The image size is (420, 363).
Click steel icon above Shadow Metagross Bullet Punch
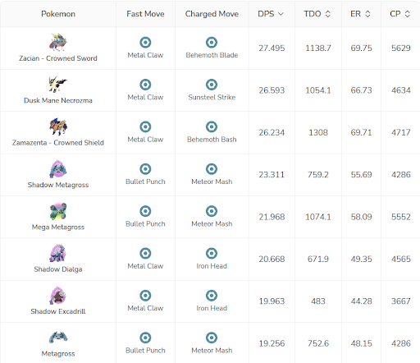(145, 169)
